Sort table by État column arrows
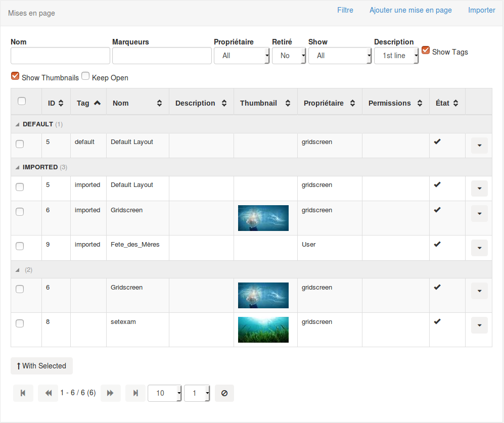Screen dimensions: 504x423 pos(455,103)
